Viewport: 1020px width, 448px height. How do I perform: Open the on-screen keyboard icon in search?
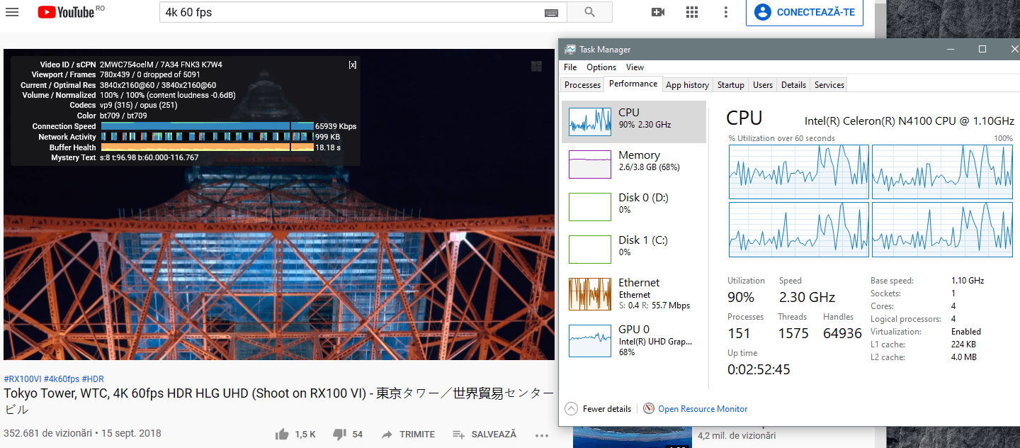(551, 13)
